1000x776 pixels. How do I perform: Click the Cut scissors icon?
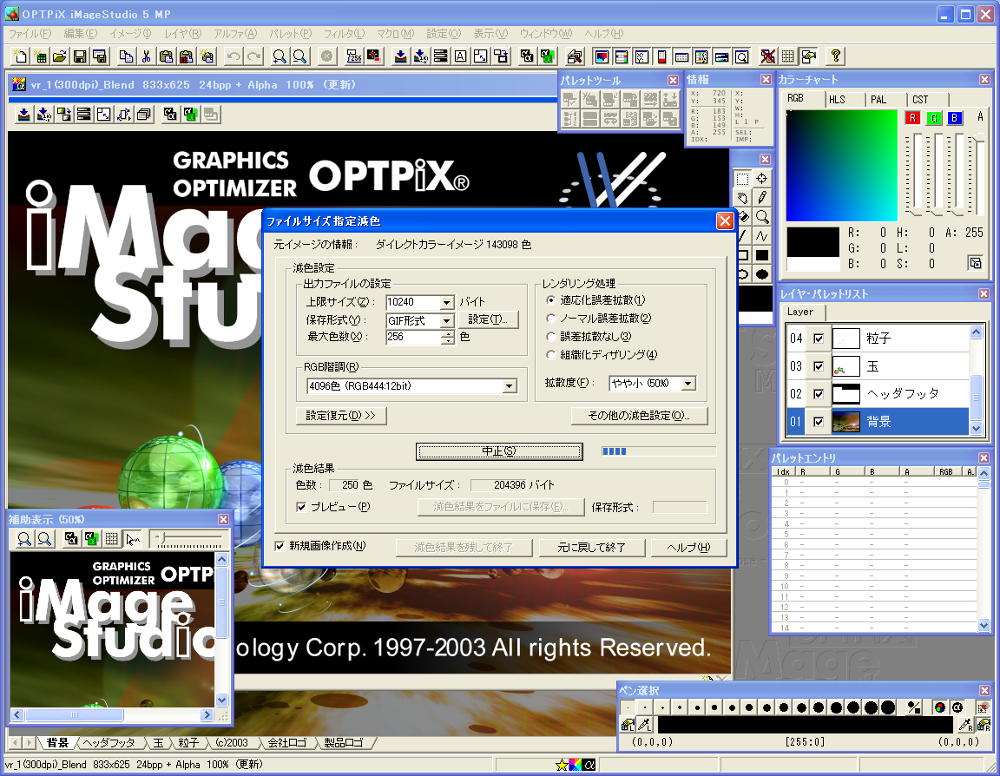[146, 56]
